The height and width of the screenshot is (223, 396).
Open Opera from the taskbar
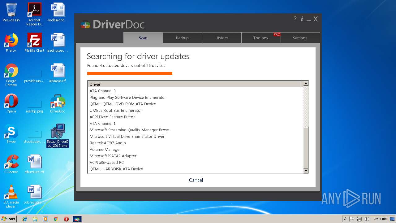66,219
